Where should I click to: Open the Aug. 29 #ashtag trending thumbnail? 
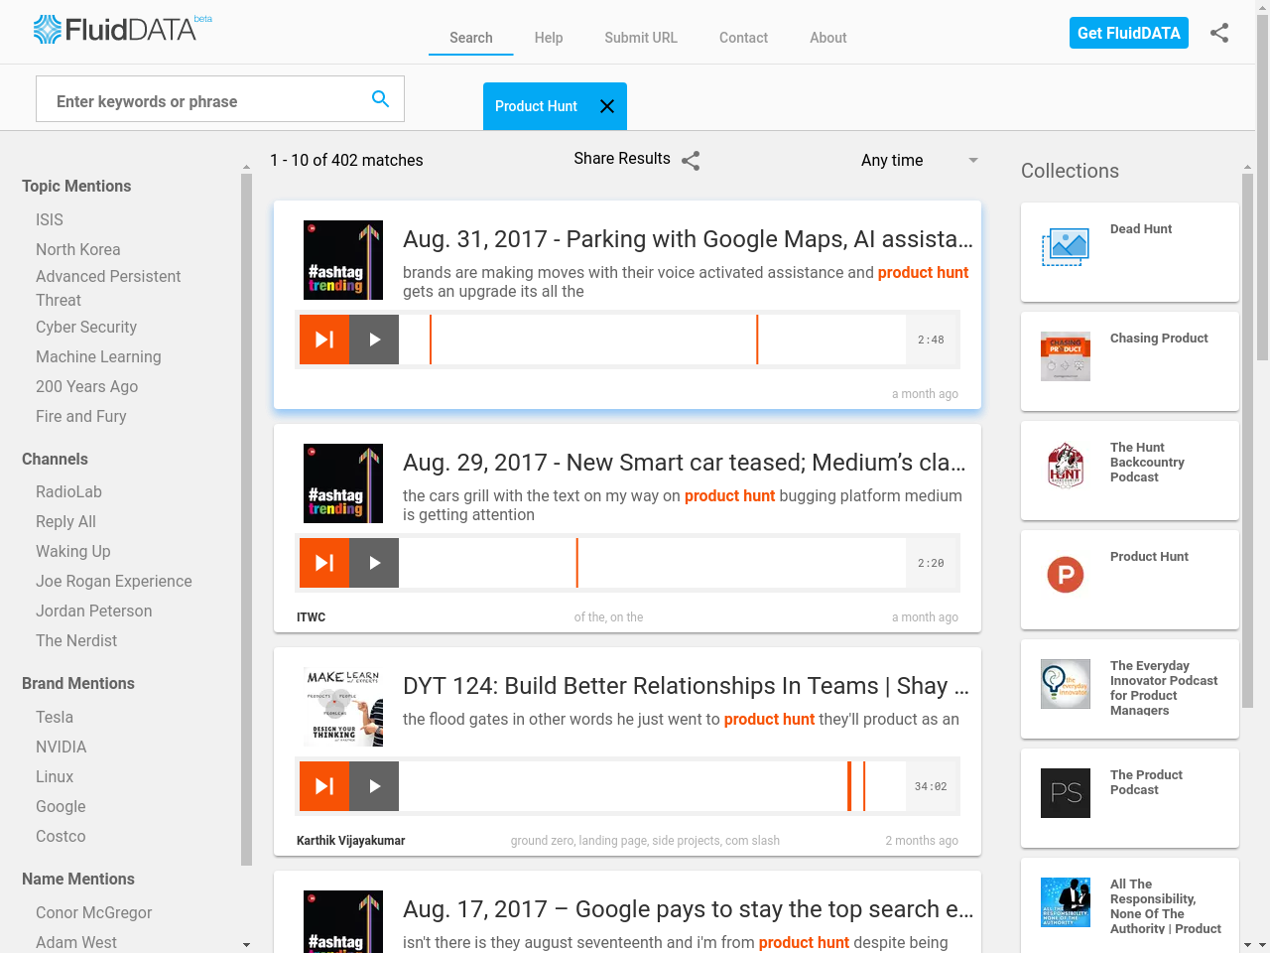343,483
